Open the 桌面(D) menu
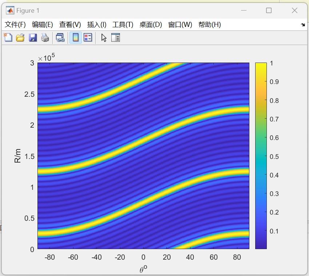Image resolution: width=309 pixels, height=276 pixels. click(x=151, y=25)
